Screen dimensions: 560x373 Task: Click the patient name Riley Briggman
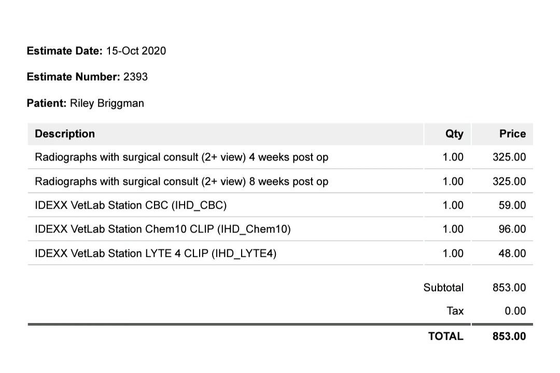coord(107,103)
